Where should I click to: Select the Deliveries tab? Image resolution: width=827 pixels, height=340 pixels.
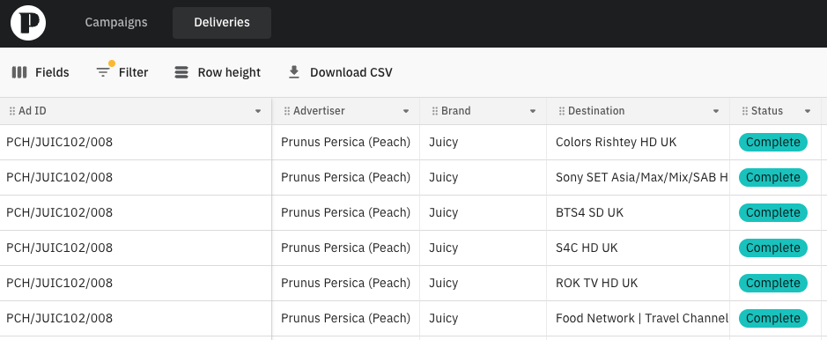click(222, 23)
